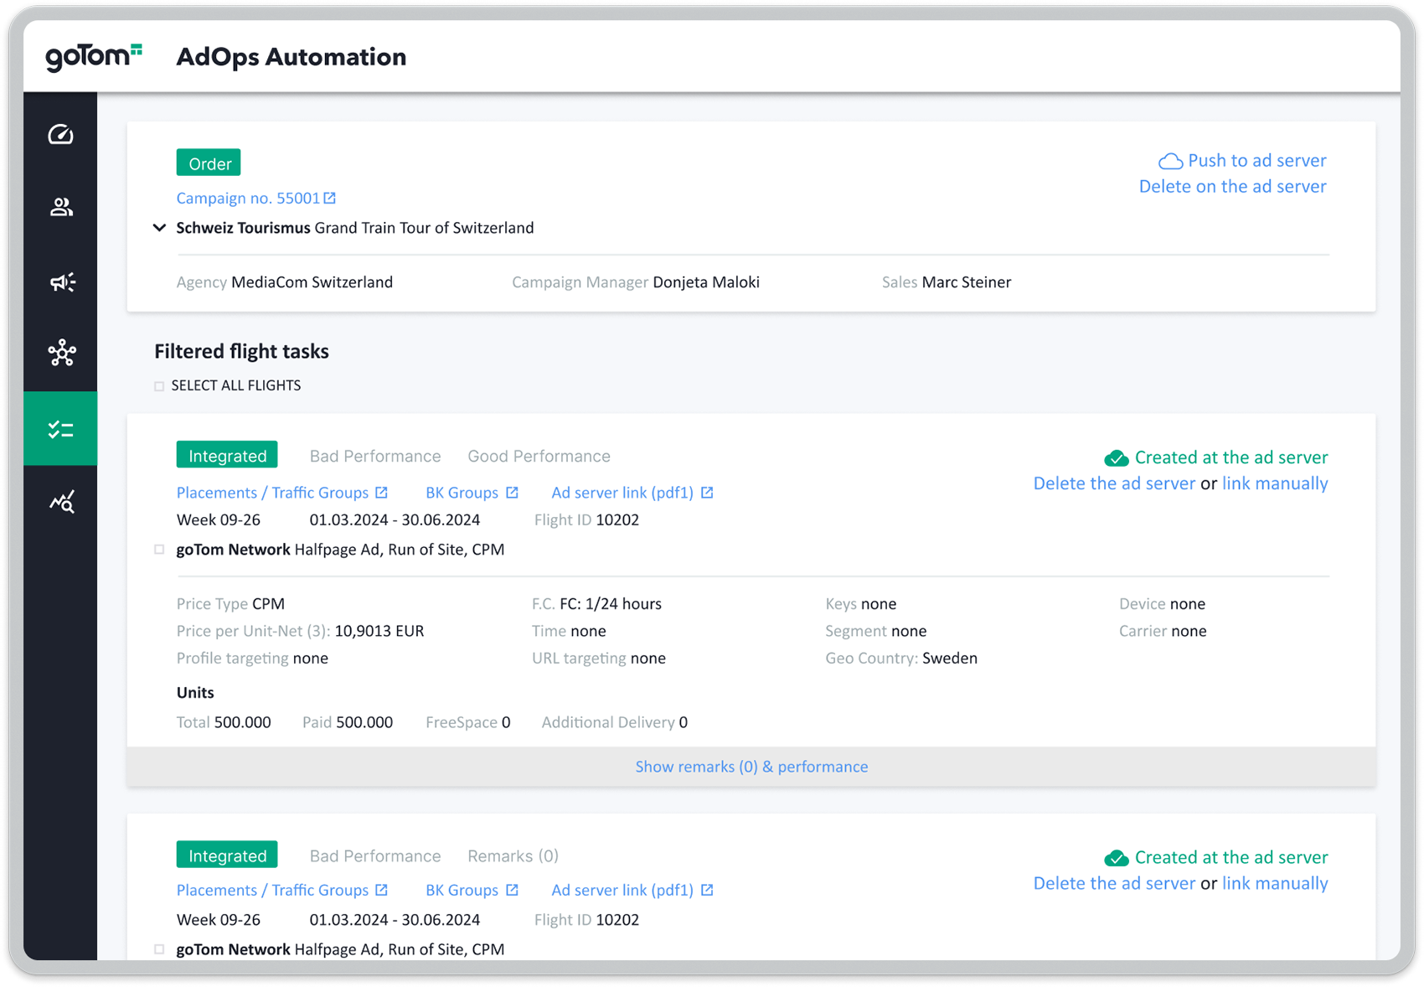1424x987 pixels.
Task: Open the network nodes icon in the sidebar
Action: coord(62,353)
